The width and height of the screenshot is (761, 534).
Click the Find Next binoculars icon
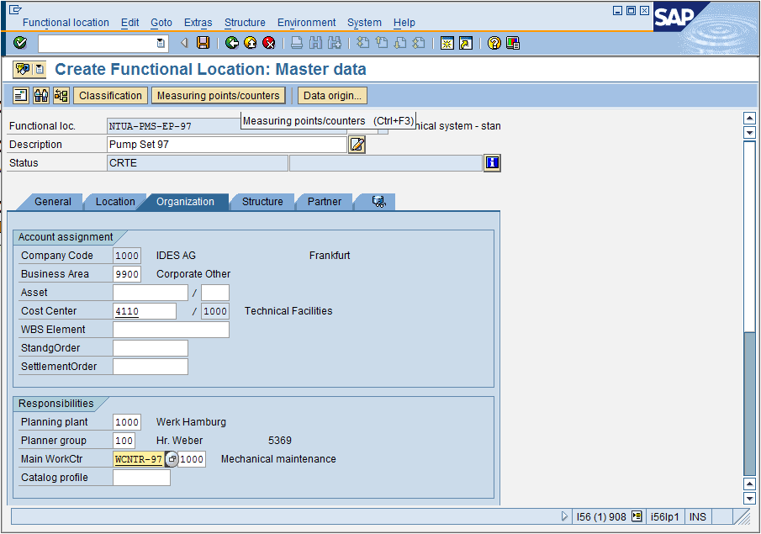coord(335,43)
